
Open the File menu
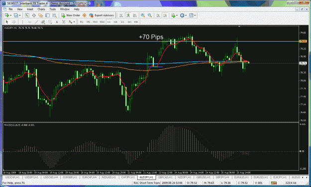tap(10, 9)
